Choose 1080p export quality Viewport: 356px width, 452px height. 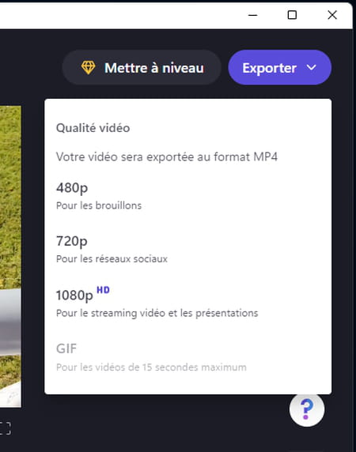coord(187,303)
